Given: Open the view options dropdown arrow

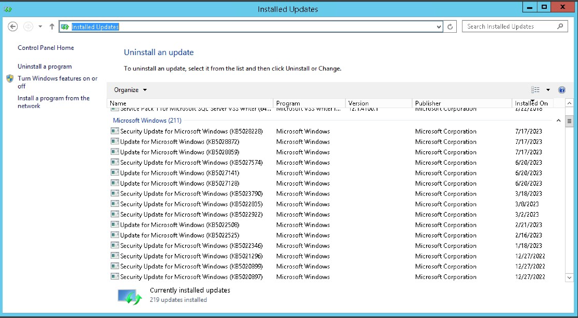Looking at the screenshot, I should tap(548, 90).
